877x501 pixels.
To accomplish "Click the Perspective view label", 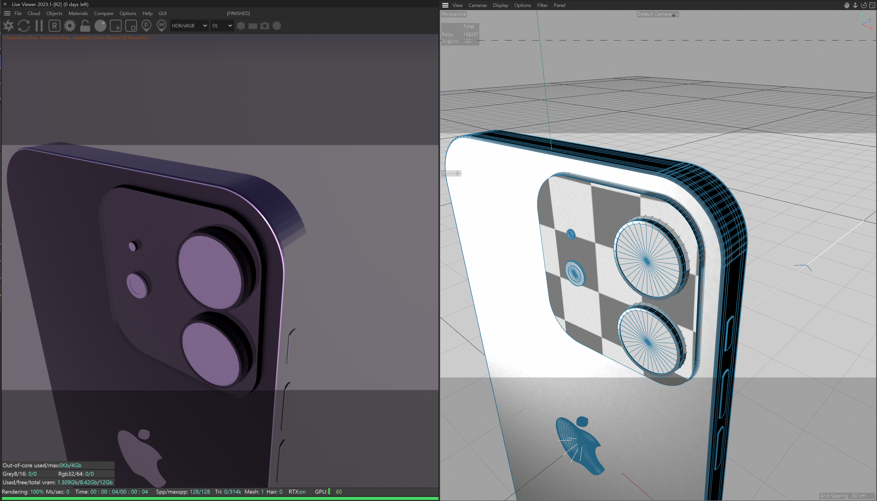I will [x=454, y=14].
